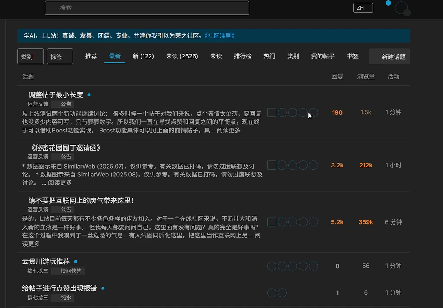Open the 我的帖子 tab

pyautogui.click(x=323, y=56)
